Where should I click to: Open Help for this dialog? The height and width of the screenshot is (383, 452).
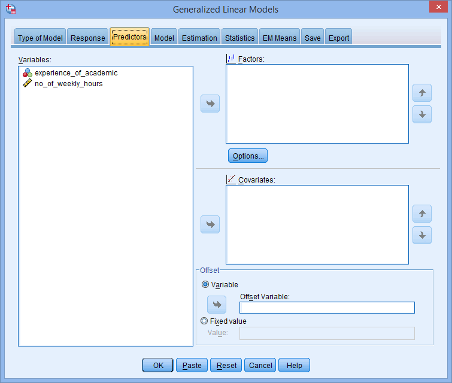click(295, 365)
